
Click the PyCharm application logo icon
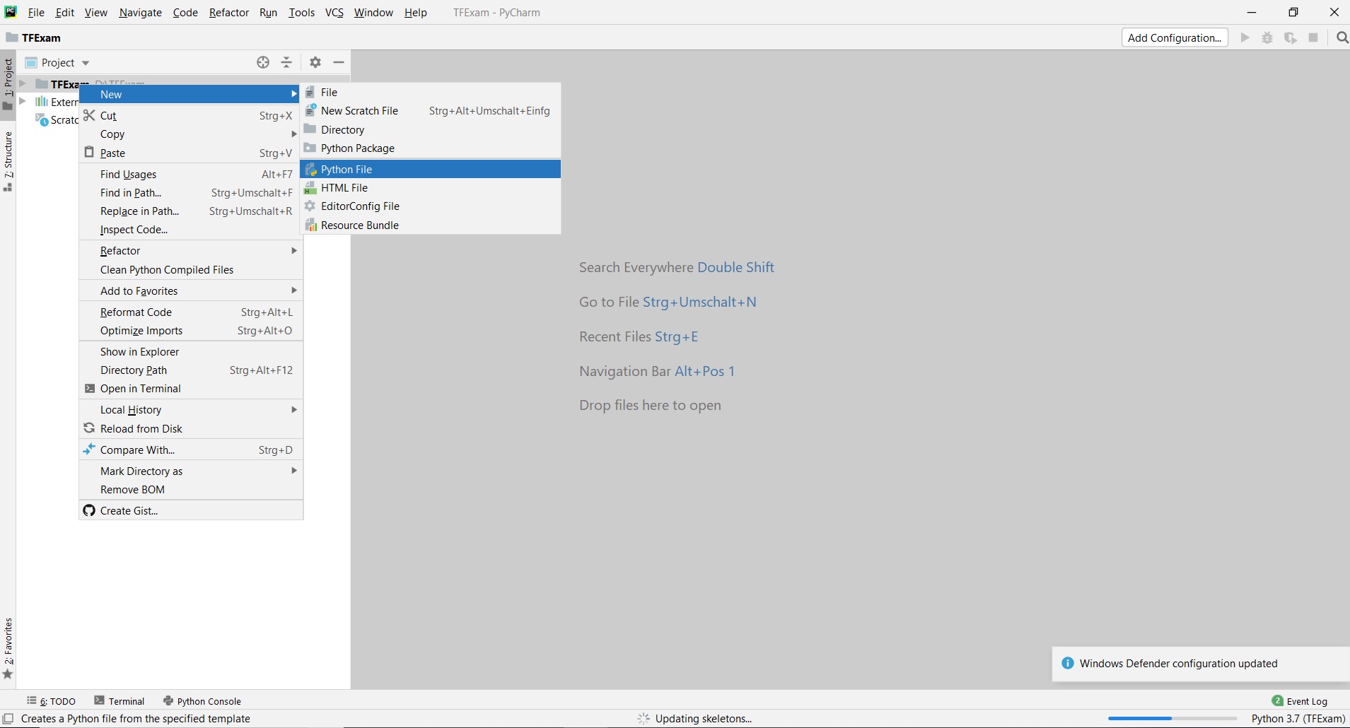(x=11, y=12)
